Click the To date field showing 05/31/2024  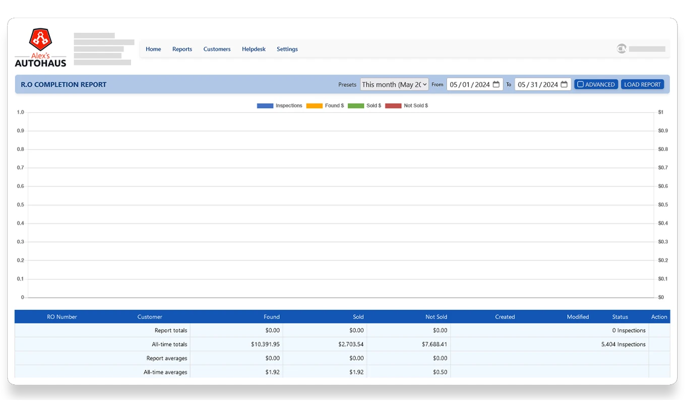(537, 85)
